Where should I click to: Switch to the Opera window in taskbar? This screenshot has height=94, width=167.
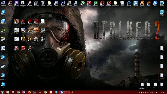click(x=67, y=92)
